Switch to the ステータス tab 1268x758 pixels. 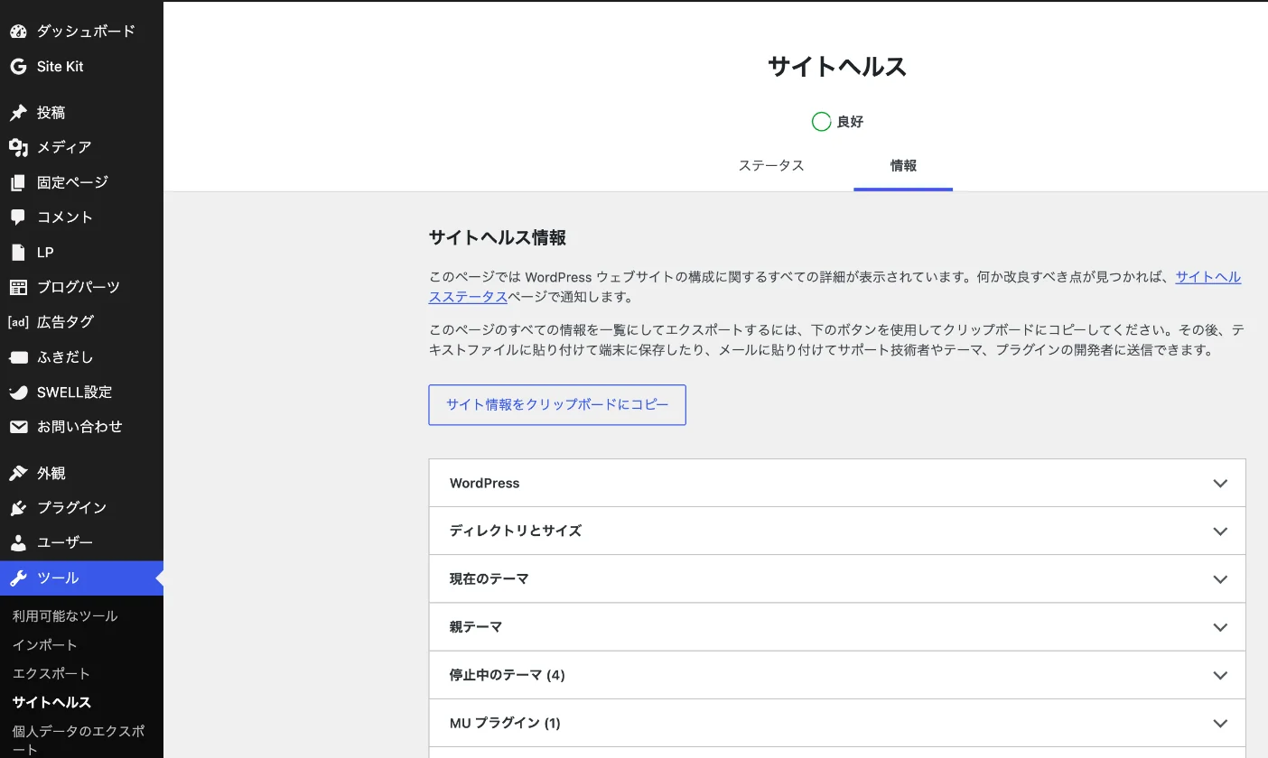771,166
